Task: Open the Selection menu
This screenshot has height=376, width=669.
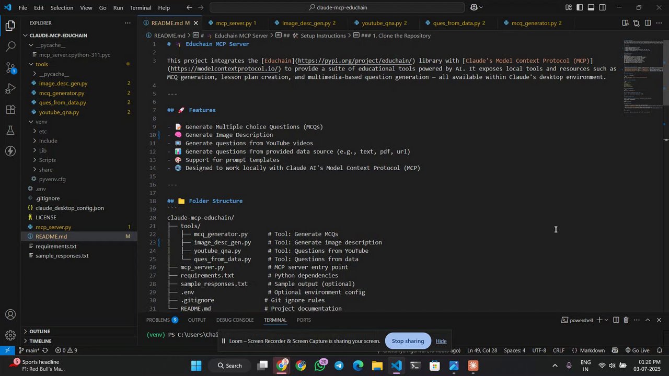Action: pos(62,8)
